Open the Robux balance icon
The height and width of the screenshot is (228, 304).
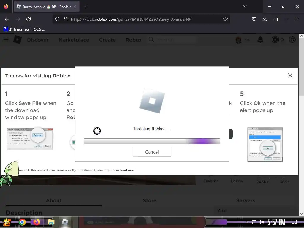[x=275, y=39]
